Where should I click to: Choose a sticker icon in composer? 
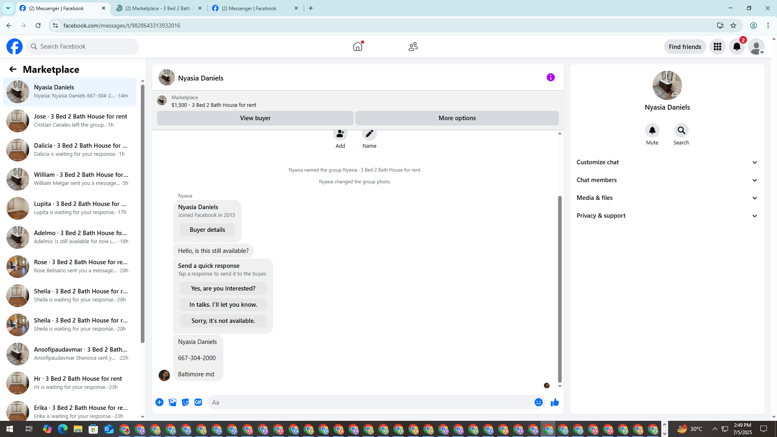coord(185,402)
